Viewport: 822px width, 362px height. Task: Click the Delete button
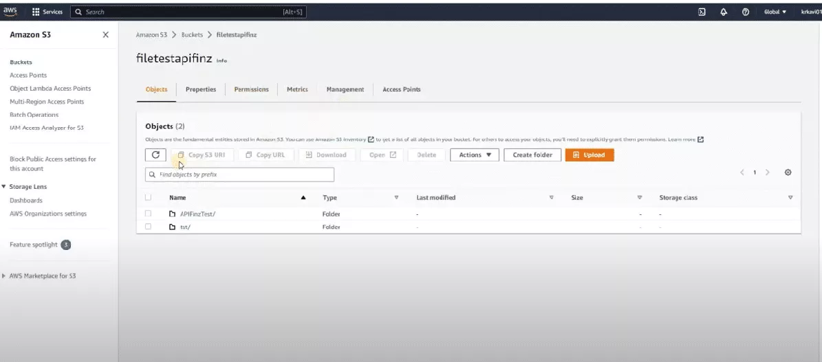coord(426,155)
